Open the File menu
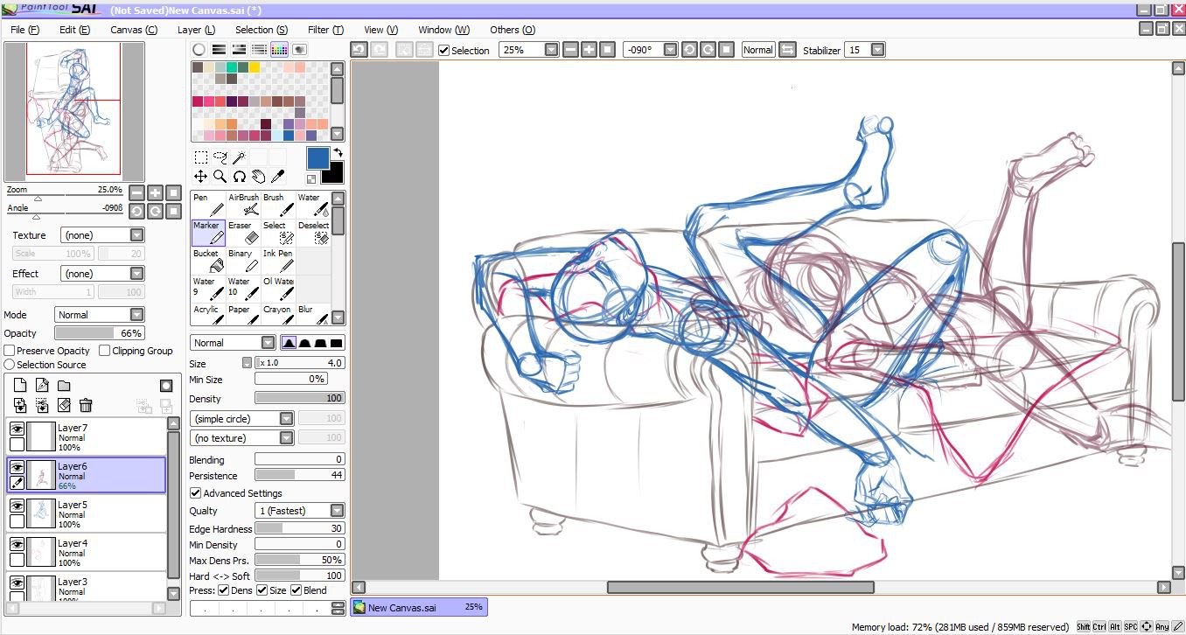This screenshot has width=1186, height=635. pos(24,30)
